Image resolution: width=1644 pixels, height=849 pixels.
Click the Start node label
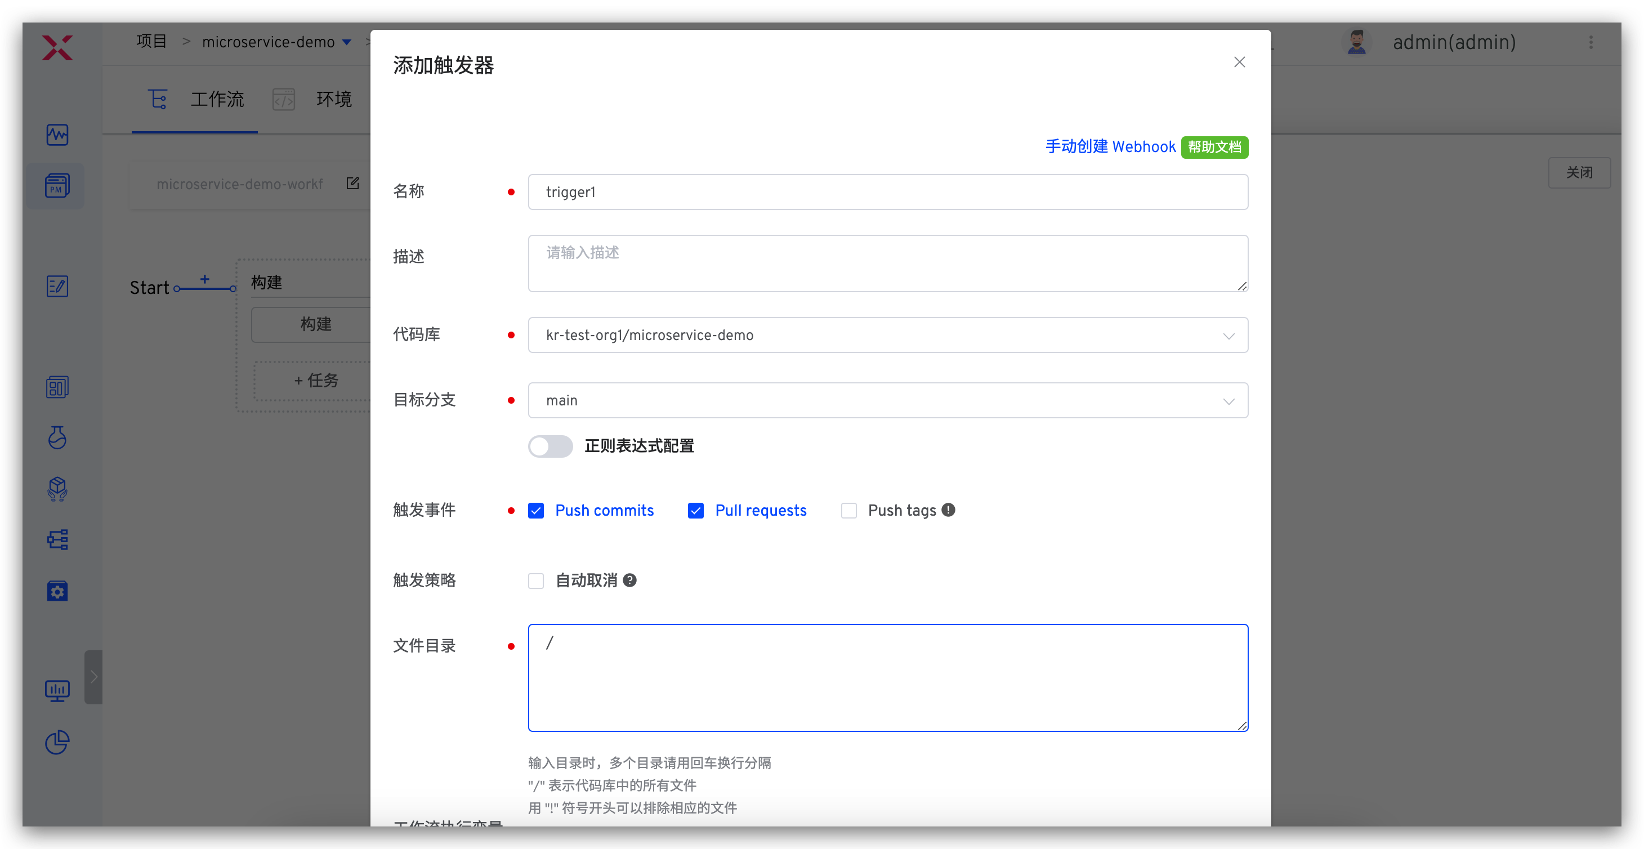click(149, 288)
